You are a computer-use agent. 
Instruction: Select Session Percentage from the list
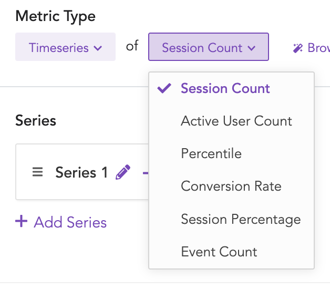point(241,219)
